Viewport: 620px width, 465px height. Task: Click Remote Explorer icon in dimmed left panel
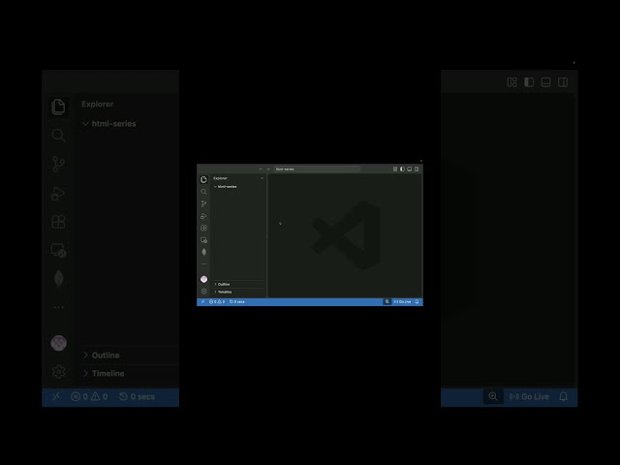(58, 250)
